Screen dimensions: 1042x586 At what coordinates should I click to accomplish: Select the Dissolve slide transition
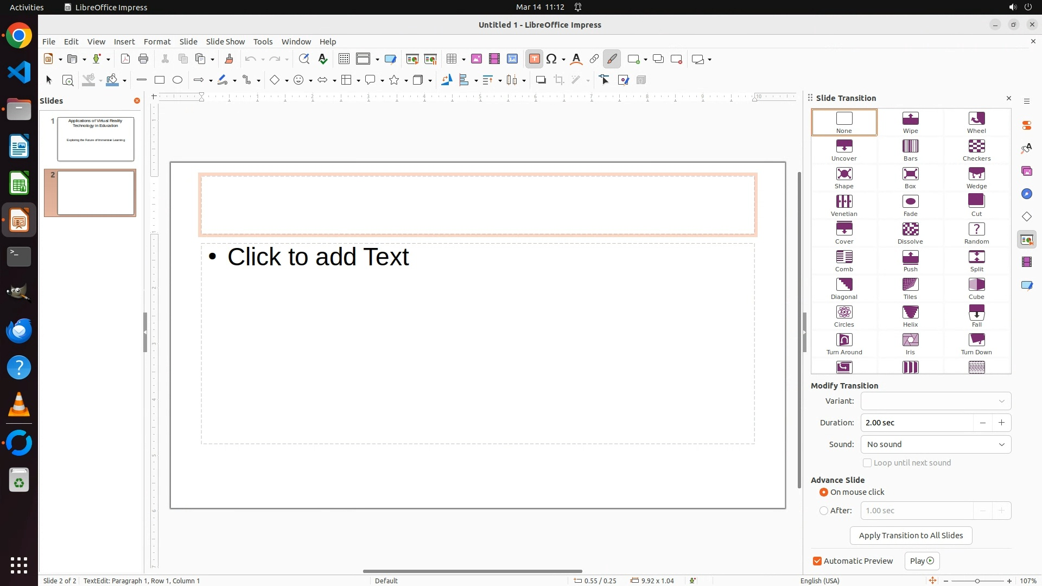pyautogui.click(x=910, y=233)
